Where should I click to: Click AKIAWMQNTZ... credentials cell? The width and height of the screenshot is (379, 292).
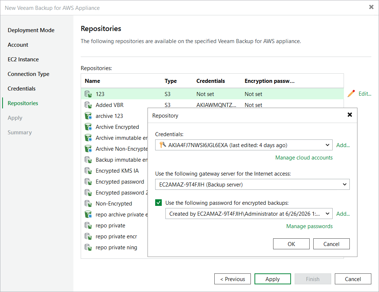click(x=216, y=105)
